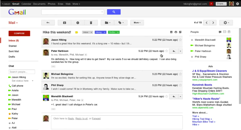The height and width of the screenshot is (130, 241).
Task: Click the chat Search people field
Action: click(22, 72)
